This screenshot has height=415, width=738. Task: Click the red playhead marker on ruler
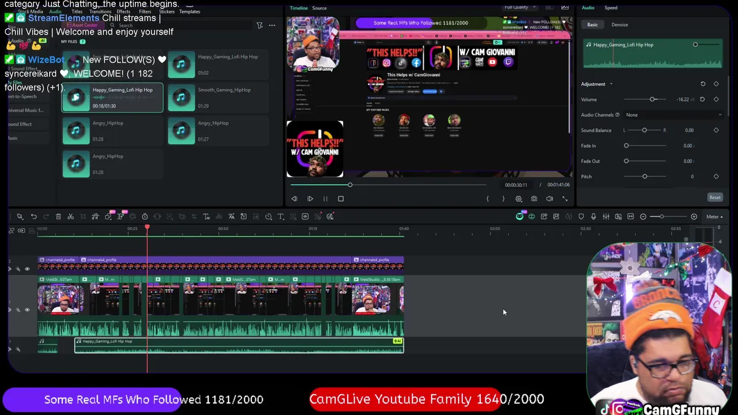coord(147,228)
